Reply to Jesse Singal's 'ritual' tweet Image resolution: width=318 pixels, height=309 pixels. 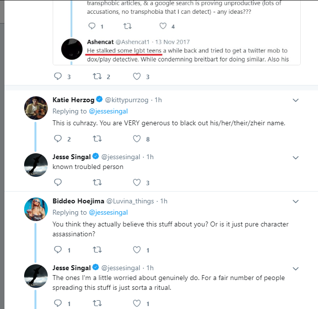point(58,303)
